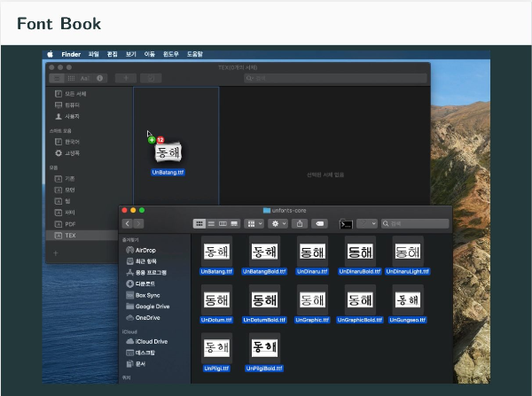Go forward in Finder window
Screen dimensions: 532x396
(138, 224)
